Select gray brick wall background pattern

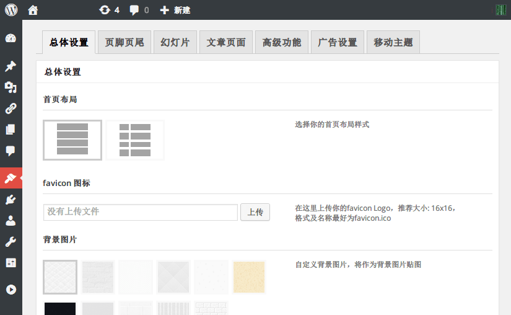pos(98,277)
